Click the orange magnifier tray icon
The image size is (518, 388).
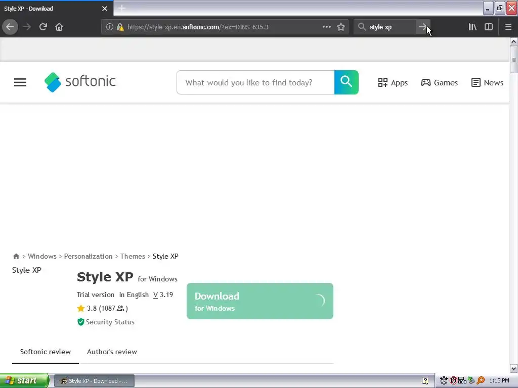coord(481,380)
